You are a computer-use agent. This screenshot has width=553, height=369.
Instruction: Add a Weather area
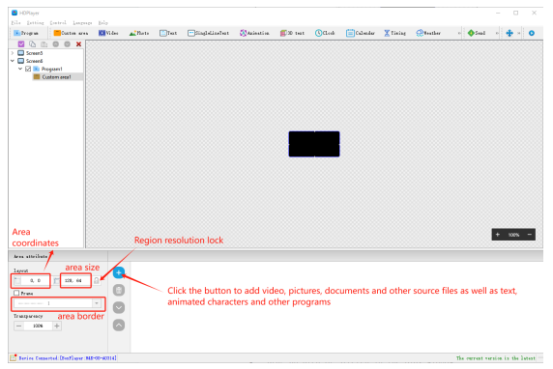[428, 33]
